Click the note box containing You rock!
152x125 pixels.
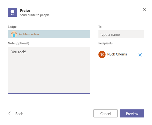(x=49, y=70)
